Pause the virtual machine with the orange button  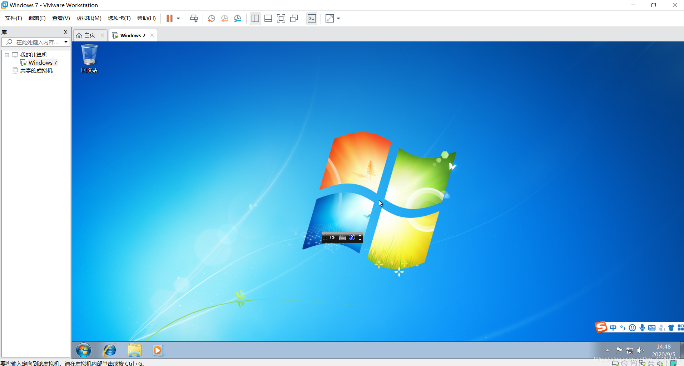(x=169, y=18)
